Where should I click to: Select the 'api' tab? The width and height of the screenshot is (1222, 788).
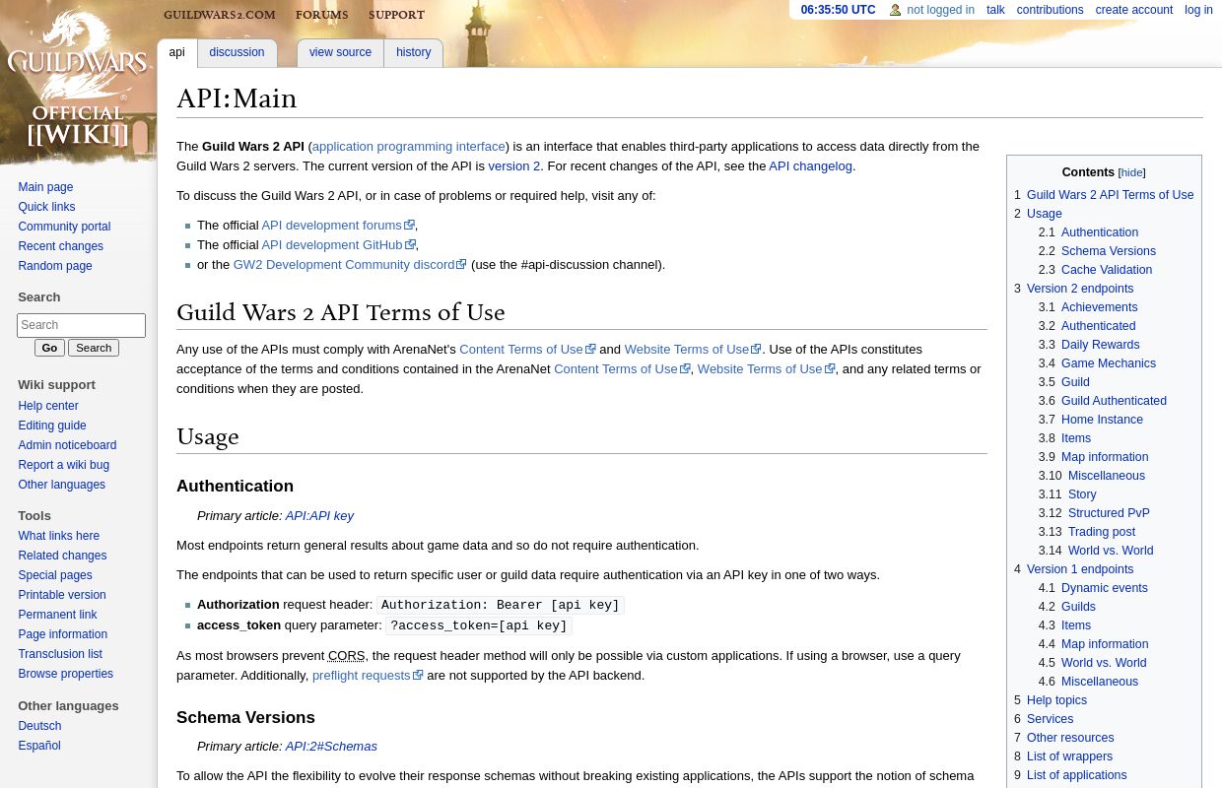pos(176,52)
